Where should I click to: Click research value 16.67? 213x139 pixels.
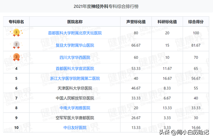click(167, 79)
